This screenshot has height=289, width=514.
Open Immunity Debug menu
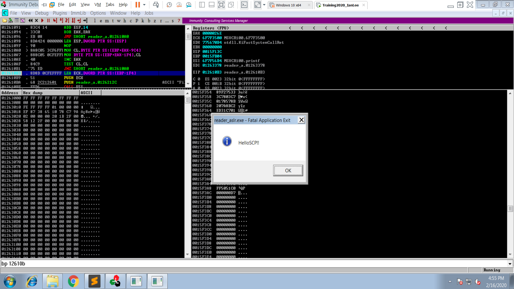click(42, 13)
